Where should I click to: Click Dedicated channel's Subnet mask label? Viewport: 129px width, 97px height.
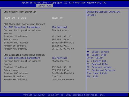[x=11, y=70]
